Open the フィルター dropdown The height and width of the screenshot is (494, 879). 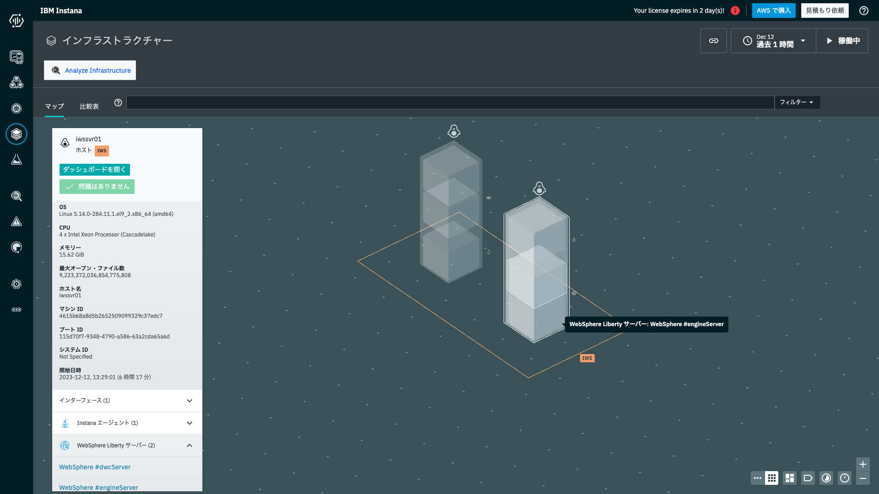pos(797,102)
